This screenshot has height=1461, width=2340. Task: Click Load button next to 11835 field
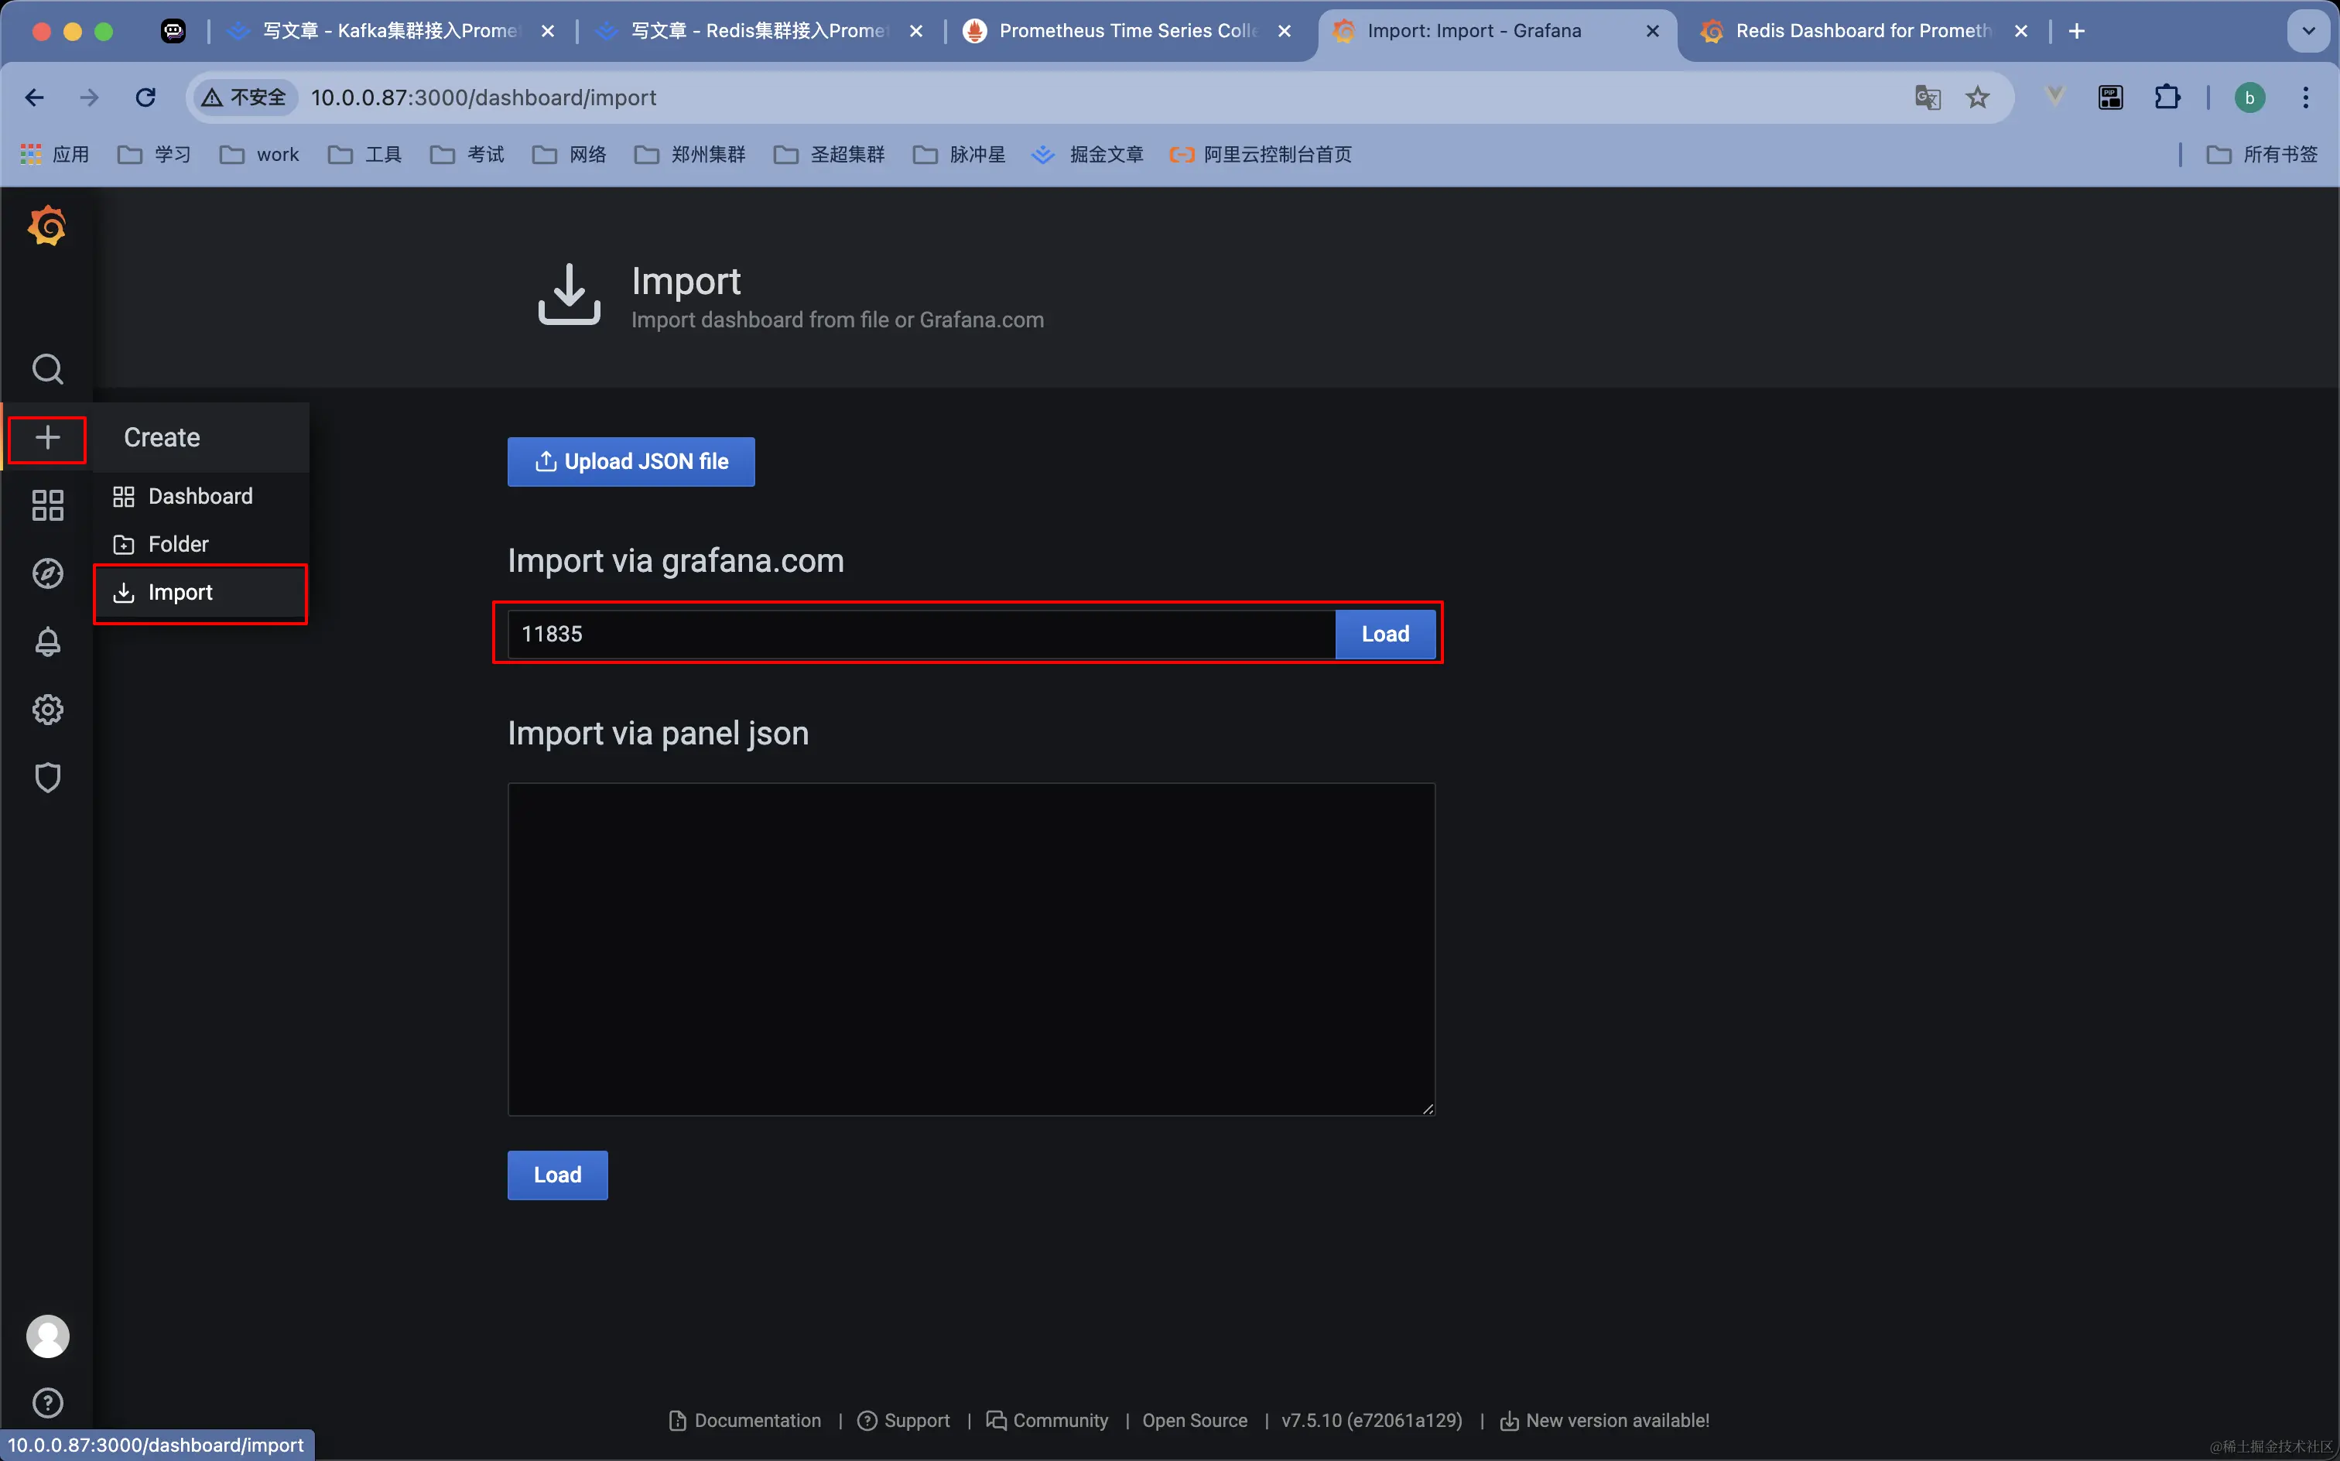click(1385, 634)
